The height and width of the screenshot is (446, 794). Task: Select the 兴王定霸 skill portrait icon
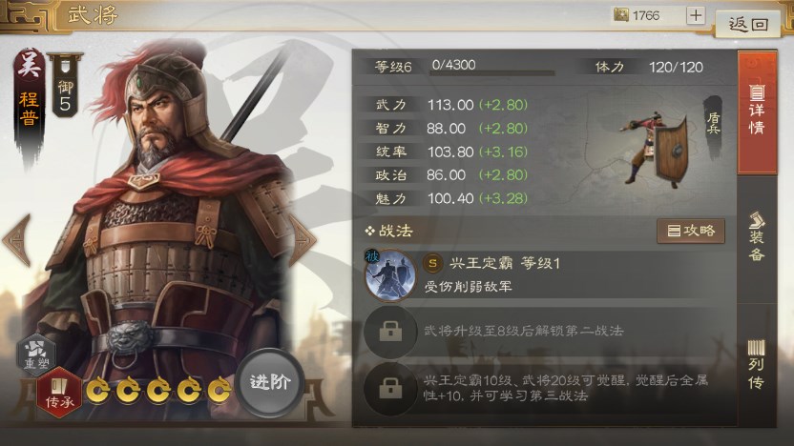(x=390, y=275)
